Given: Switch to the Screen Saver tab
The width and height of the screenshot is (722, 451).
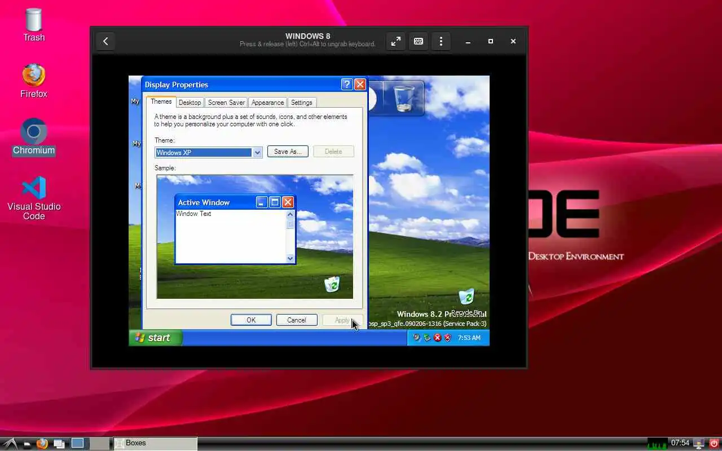Looking at the screenshot, I should coord(226,103).
